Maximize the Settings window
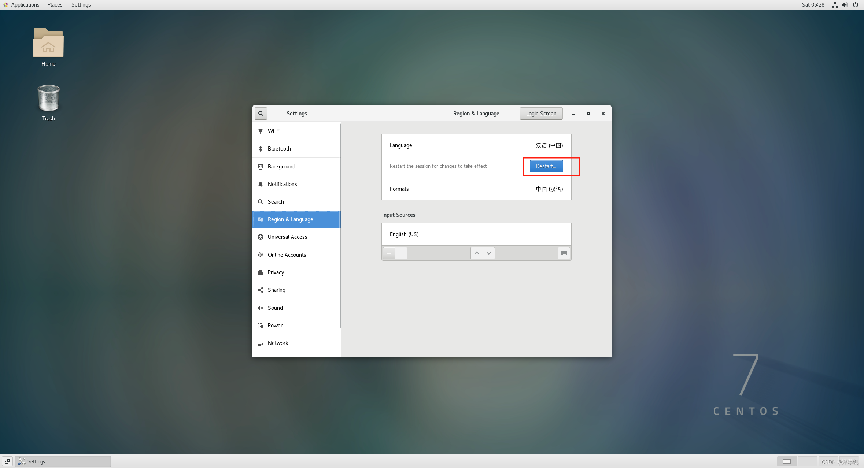Screen dimensions: 864x468 pyautogui.click(x=588, y=114)
